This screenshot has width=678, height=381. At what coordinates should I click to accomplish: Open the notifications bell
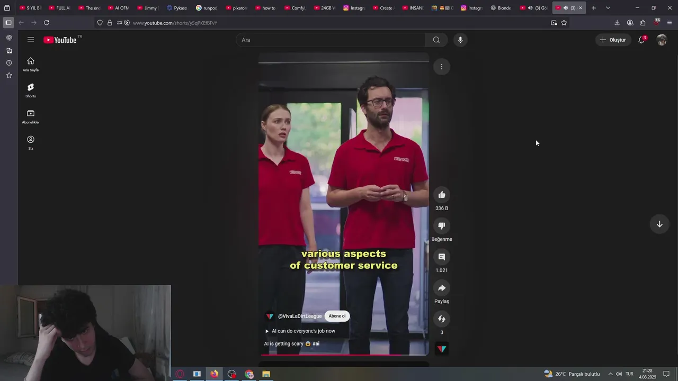[641, 40]
